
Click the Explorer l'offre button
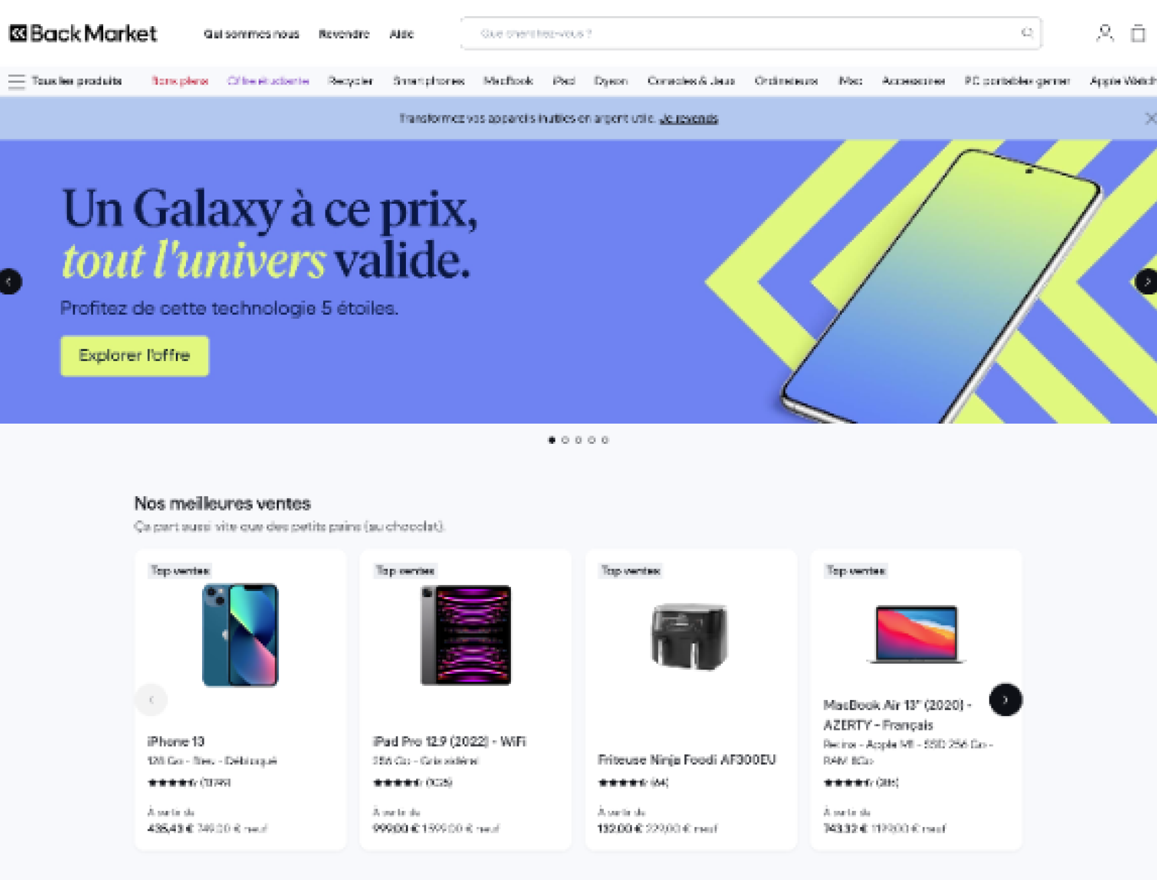(x=135, y=356)
